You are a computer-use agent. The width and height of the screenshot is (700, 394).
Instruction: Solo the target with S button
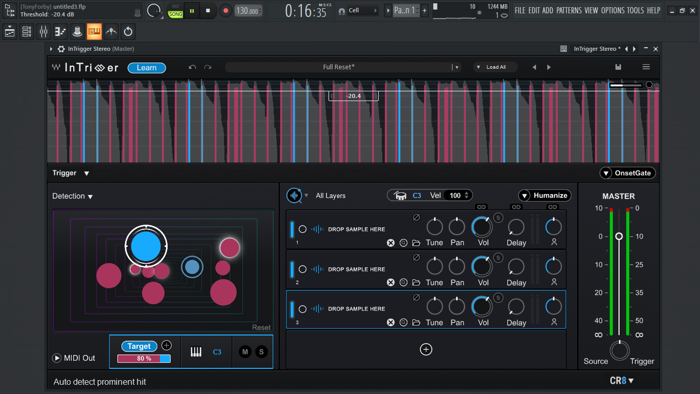pyautogui.click(x=261, y=351)
